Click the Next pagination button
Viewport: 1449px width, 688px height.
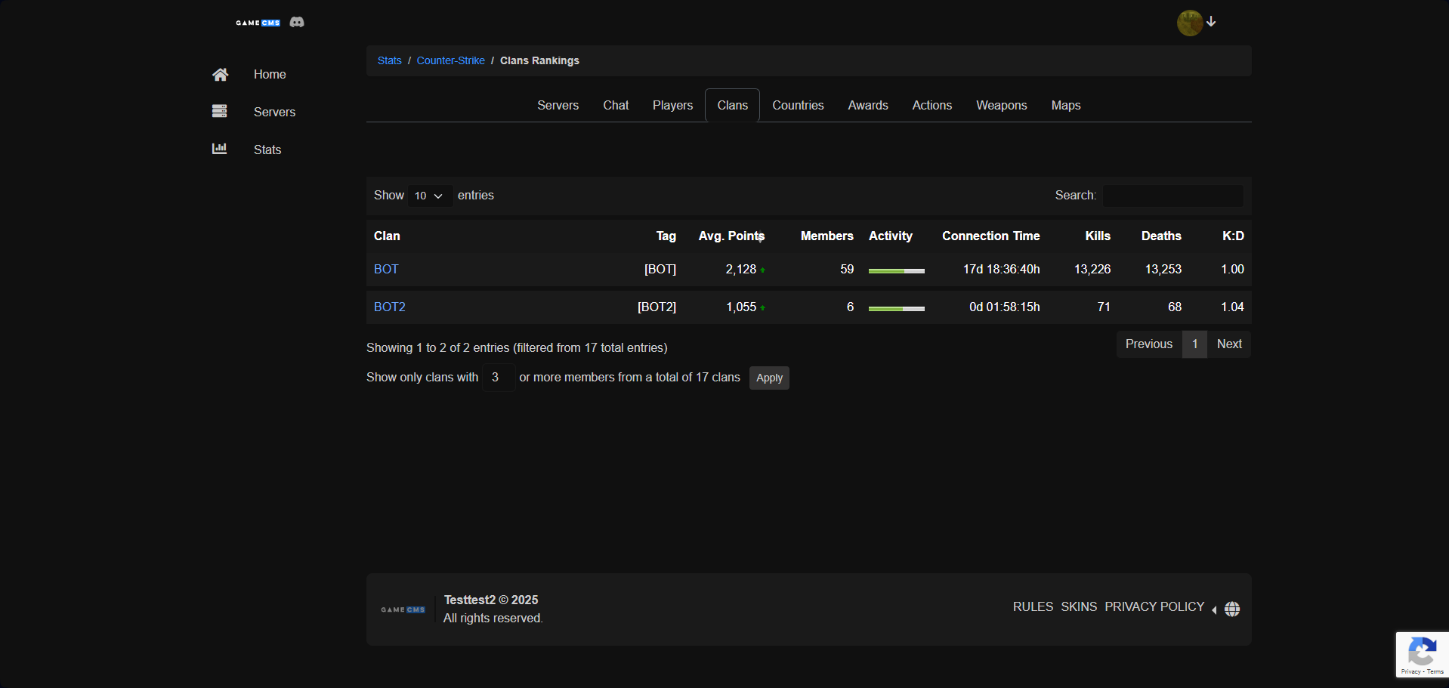point(1229,344)
